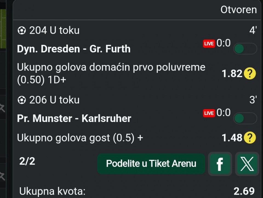Share the ticket on Facebook
This screenshot has height=198, width=263.
tap(220, 164)
